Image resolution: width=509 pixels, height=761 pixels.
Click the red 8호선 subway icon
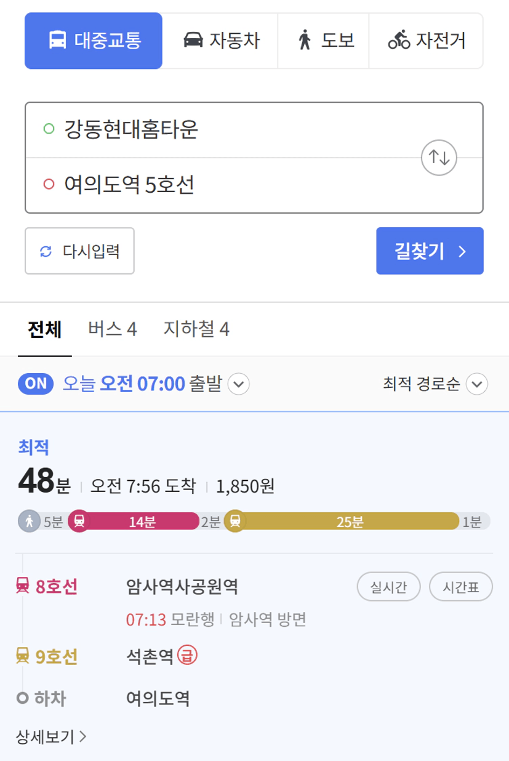click(22, 586)
